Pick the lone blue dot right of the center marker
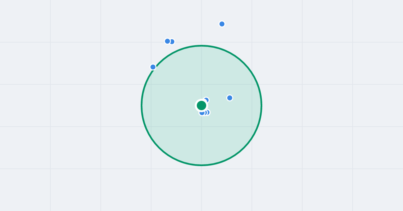Viewport: 403px width, 211px height. click(230, 98)
